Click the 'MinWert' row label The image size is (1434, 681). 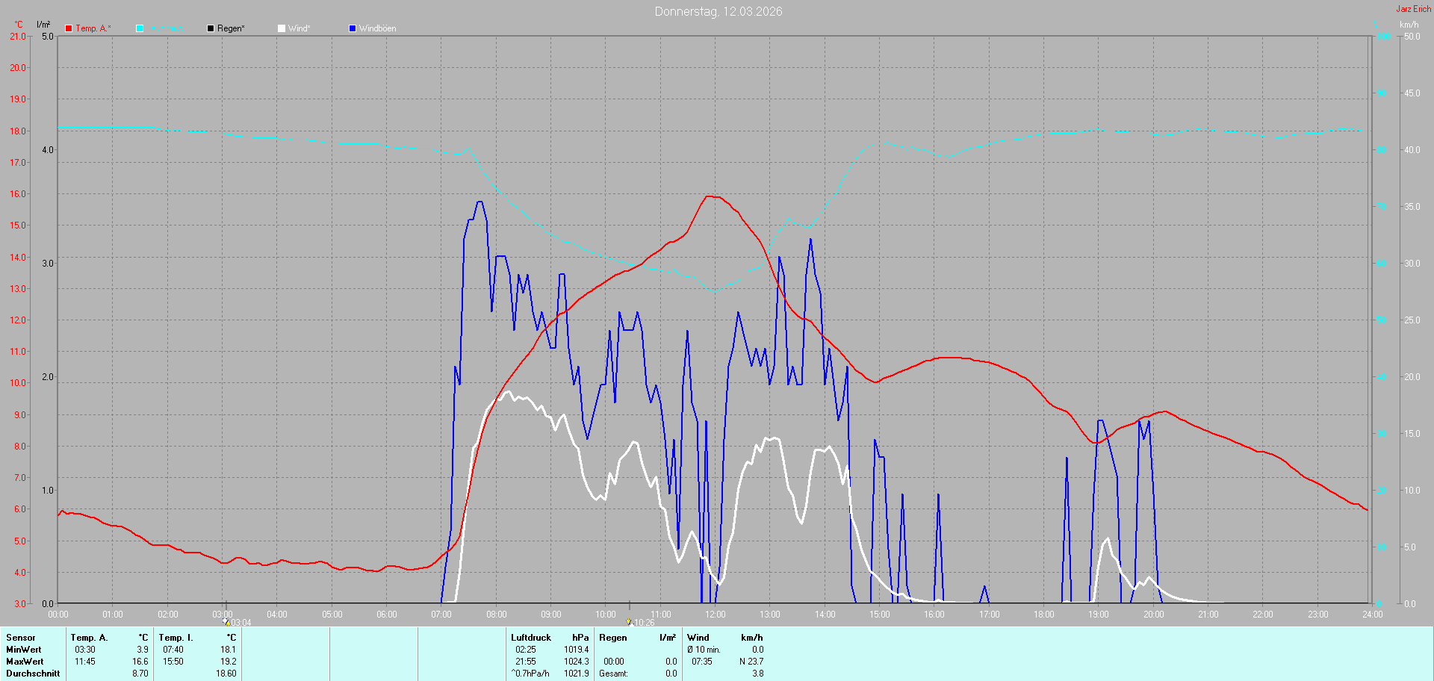point(24,650)
